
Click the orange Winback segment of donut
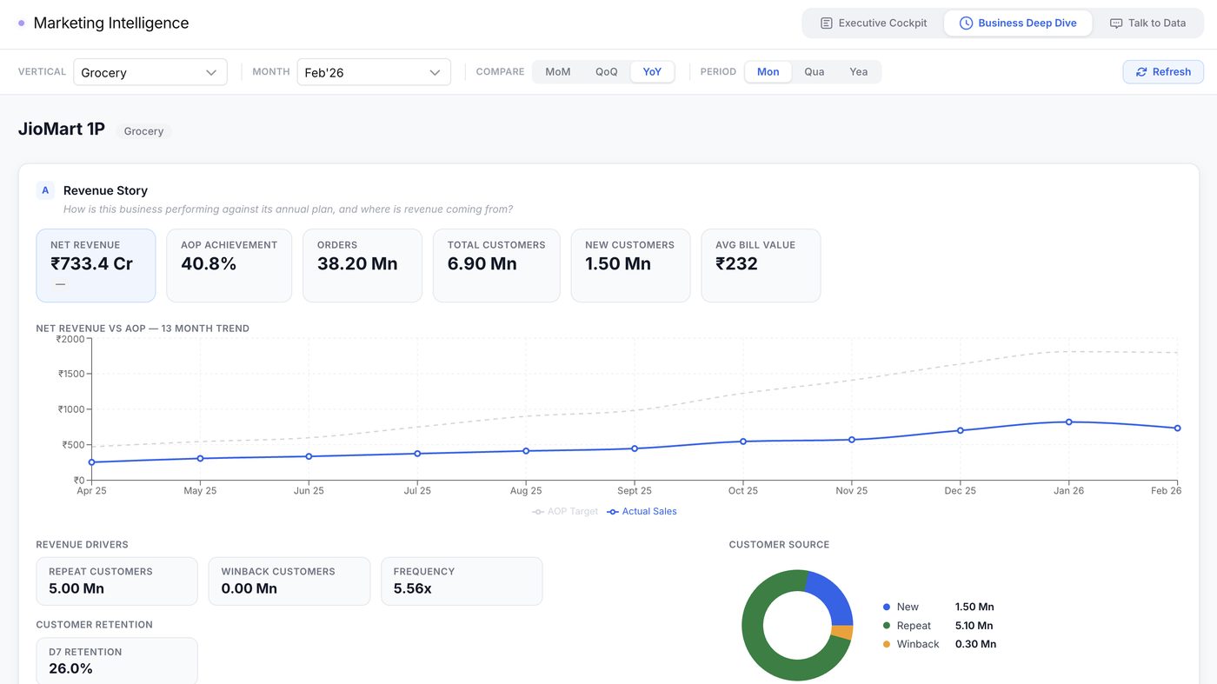coord(842,633)
